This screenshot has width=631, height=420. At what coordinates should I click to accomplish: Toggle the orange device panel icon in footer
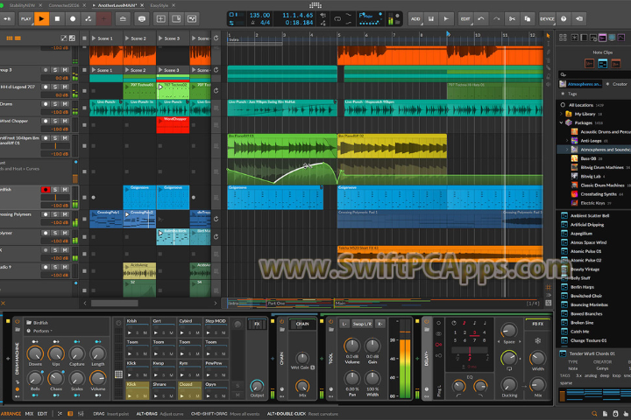click(x=70, y=414)
